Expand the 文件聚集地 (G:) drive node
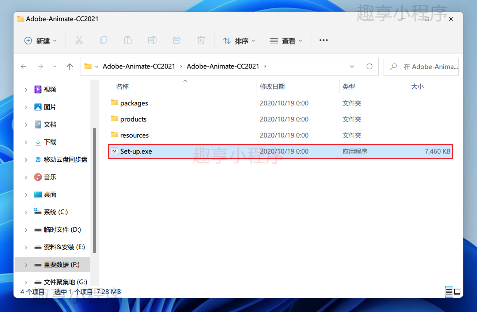The height and width of the screenshot is (312, 477). tap(26, 282)
